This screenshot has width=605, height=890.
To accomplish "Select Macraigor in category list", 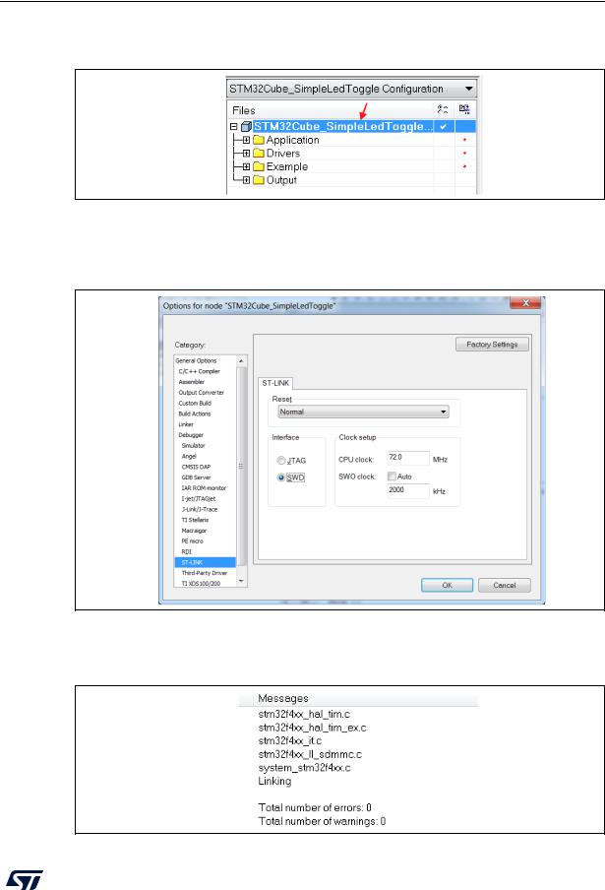I will coord(194,531).
